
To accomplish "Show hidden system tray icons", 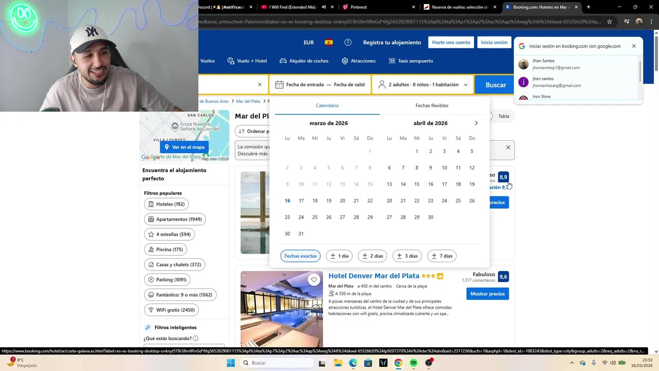I will coord(571,363).
